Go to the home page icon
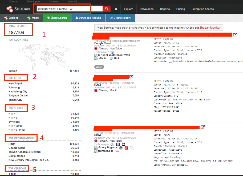Viewport: 243px width, 176px height. click(x=116, y=9)
